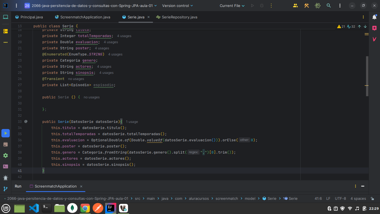This screenshot has height=214, width=380.
Task: Switch to SerieRepository.java tab
Action: (177, 17)
